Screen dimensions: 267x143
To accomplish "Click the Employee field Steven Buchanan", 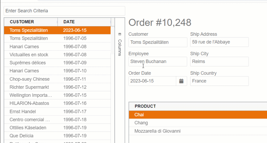I will click(x=158, y=61).
